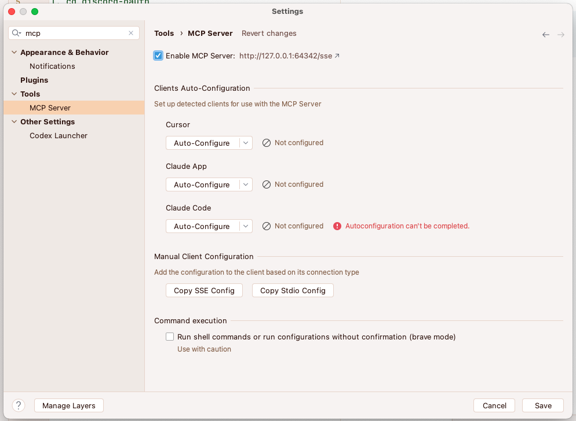Clear the search field text

pos(131,33)
